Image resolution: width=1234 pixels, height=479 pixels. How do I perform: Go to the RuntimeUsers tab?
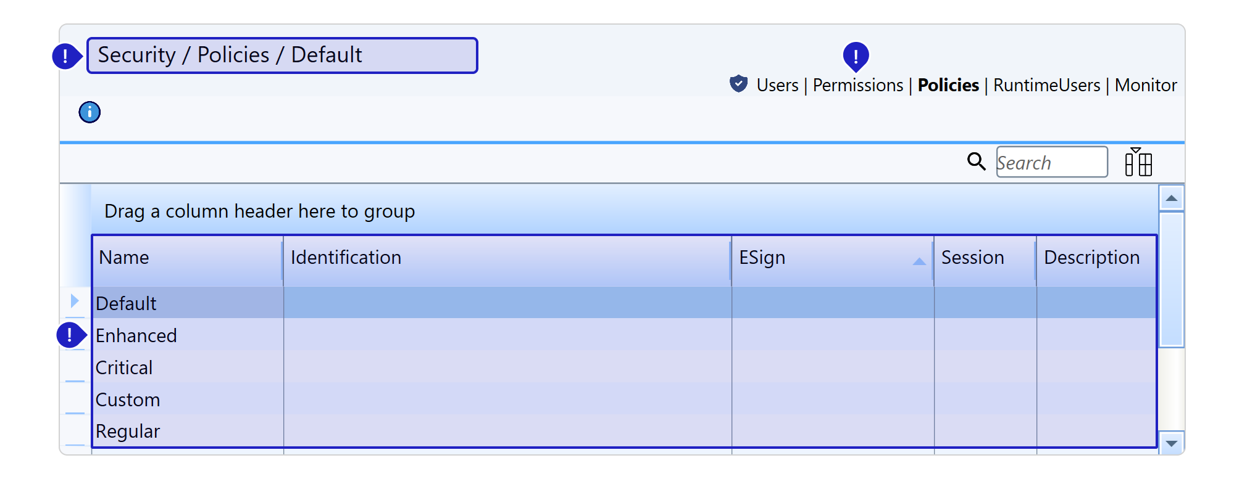point(1046,85)
